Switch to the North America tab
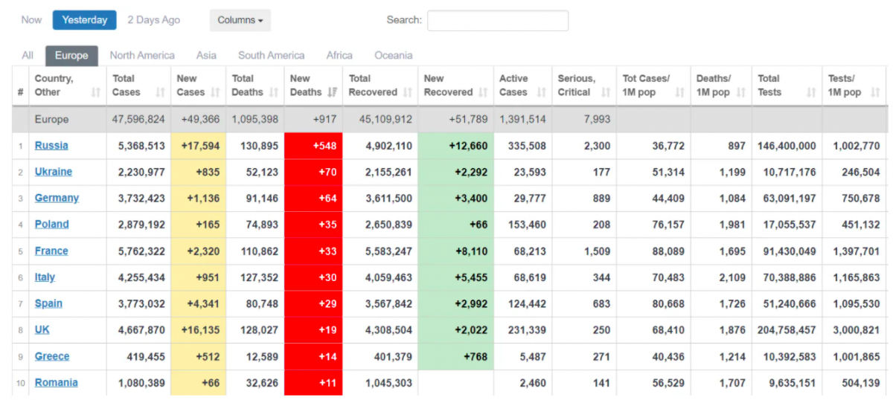 [142, 55]
